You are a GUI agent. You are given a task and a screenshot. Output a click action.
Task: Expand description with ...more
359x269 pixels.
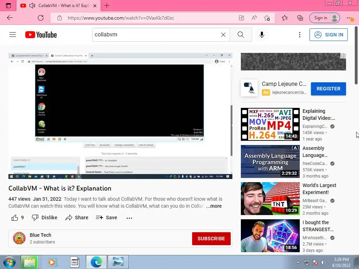click(x=214, y=206)
